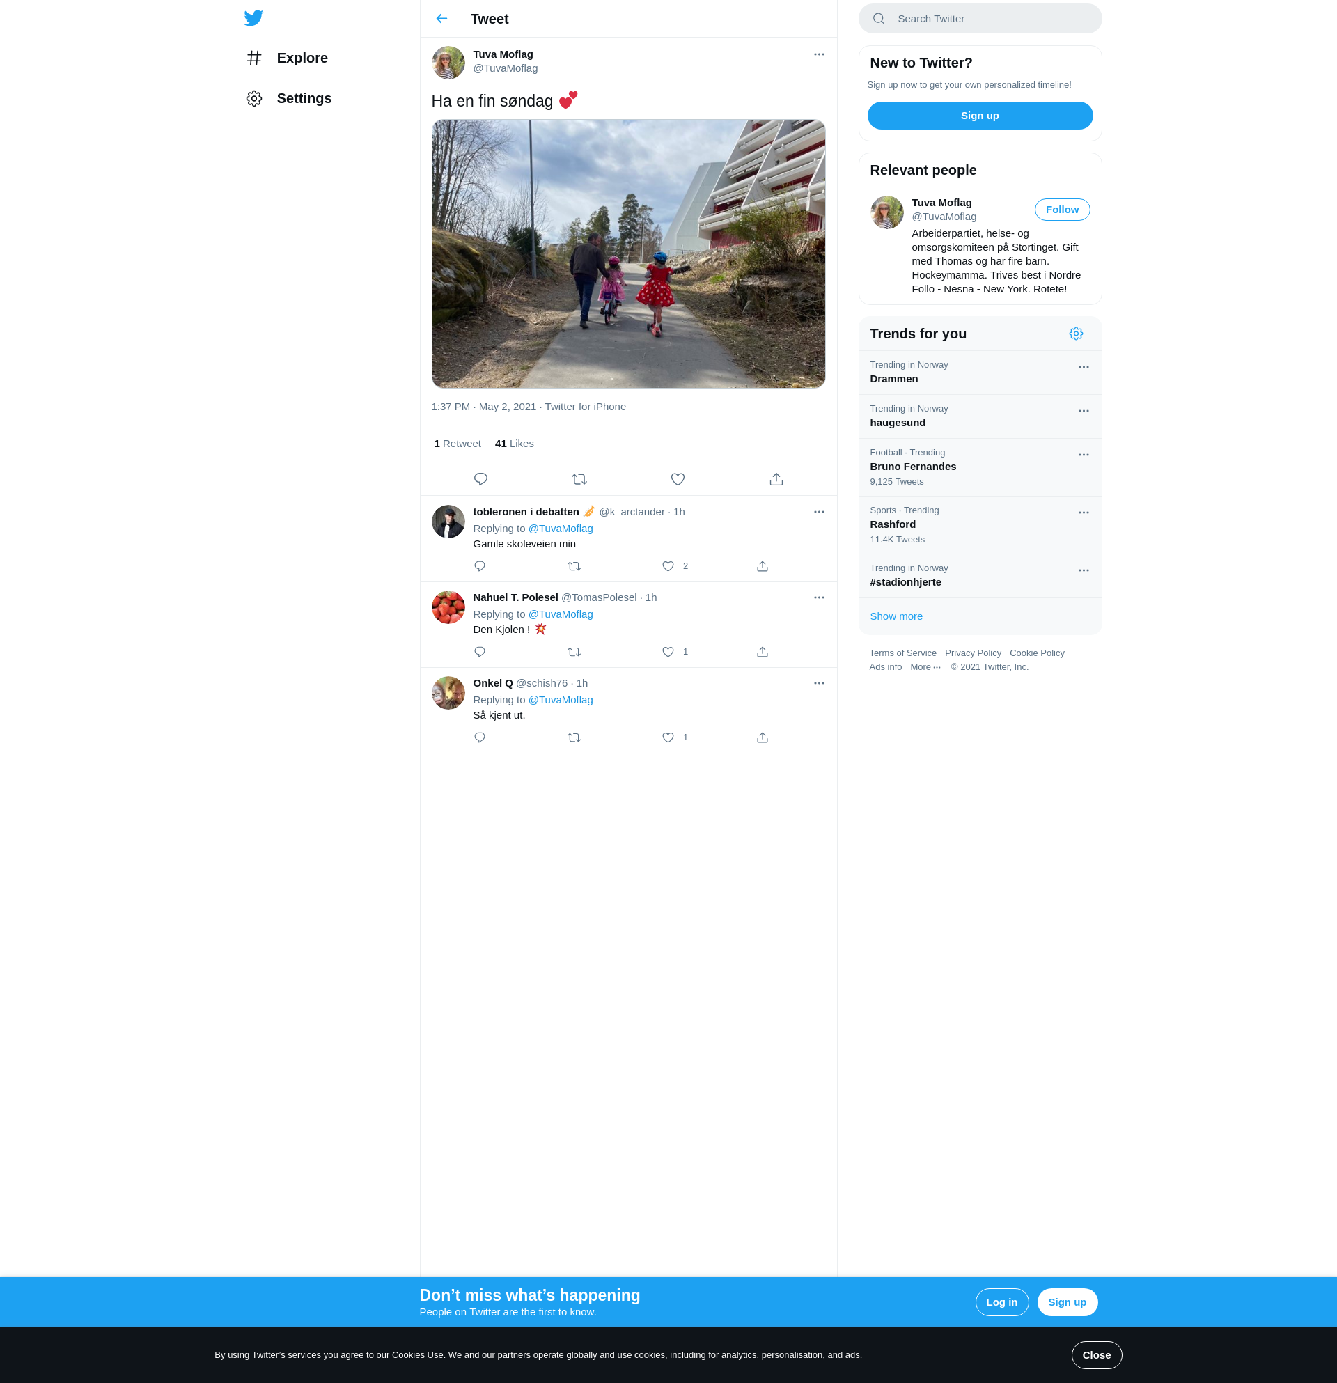Viewport: 1337px width, 1383px height.
Task: Reply to the main tweet
Action: tap(480, 479)
